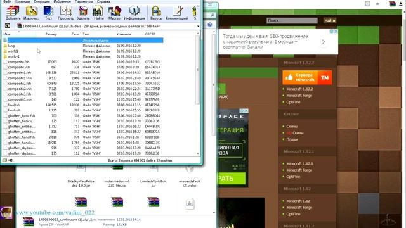This screenshot has height=228, width=406.
Task: Show archive Информация (Info)
Action: pyautogui.click(x=134, y=13)
